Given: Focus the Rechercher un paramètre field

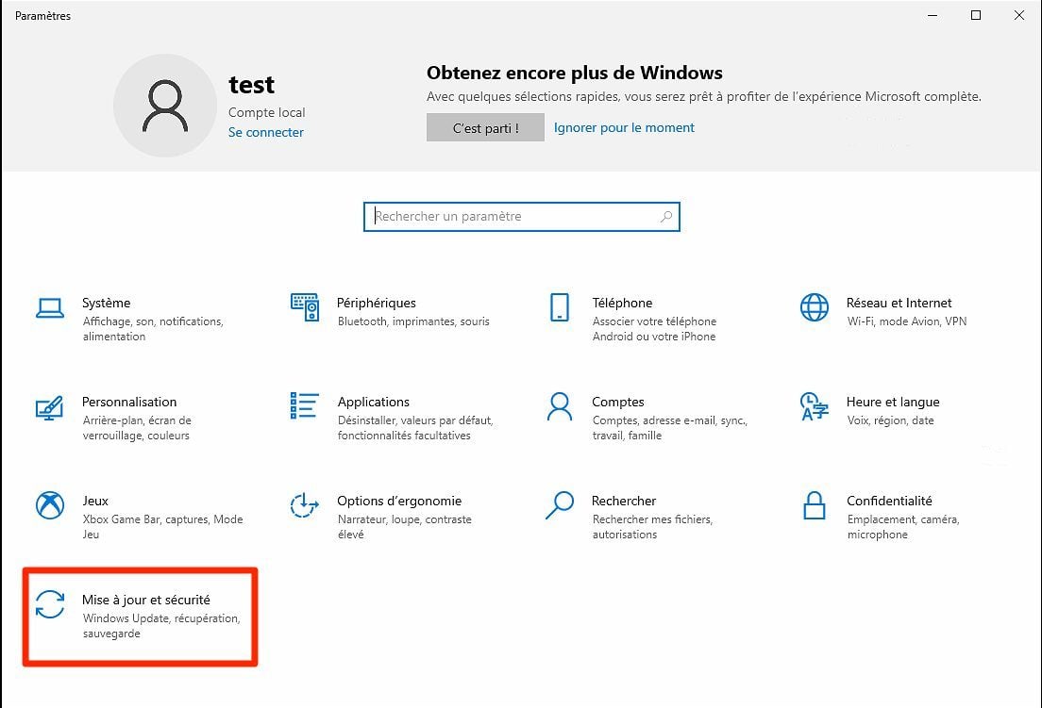Looking at the screenshot, I should pos(522,216).
